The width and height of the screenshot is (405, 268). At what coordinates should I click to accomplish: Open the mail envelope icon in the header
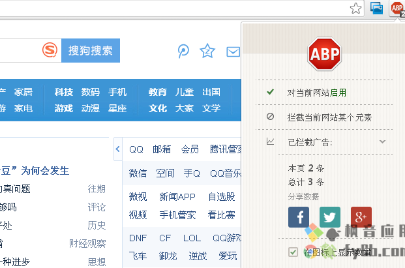coord(233,52)
